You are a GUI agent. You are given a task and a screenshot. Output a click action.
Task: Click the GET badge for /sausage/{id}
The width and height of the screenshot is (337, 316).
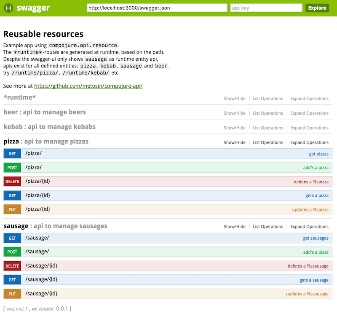tap(12, 280)
